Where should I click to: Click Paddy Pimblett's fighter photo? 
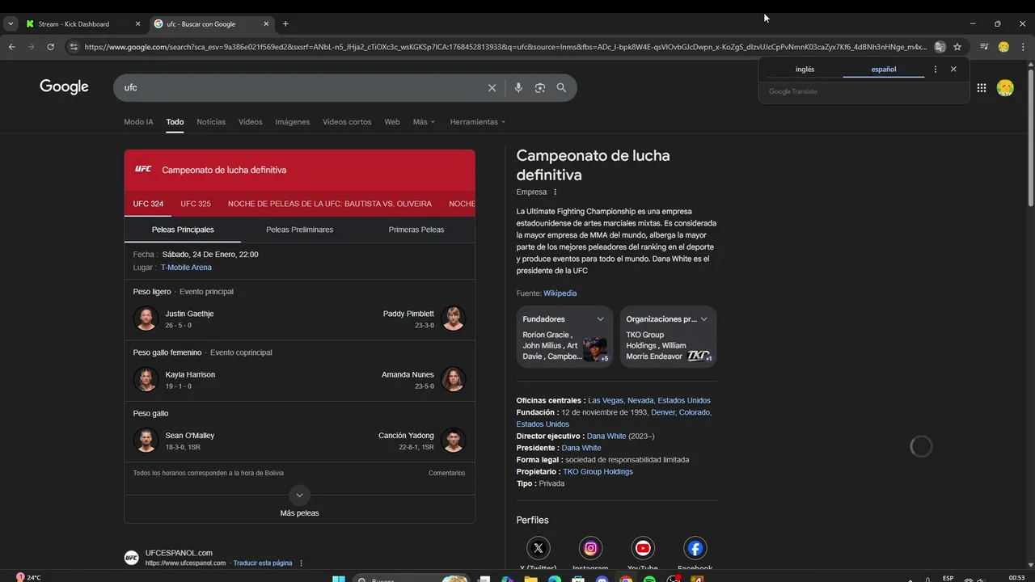454,318
